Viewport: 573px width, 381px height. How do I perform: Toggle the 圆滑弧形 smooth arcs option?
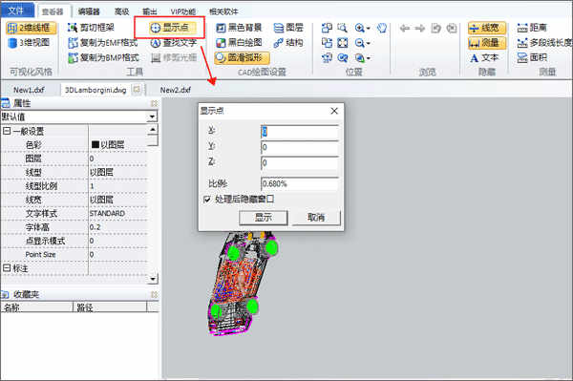pyautogui.click(x=243, y=57)
